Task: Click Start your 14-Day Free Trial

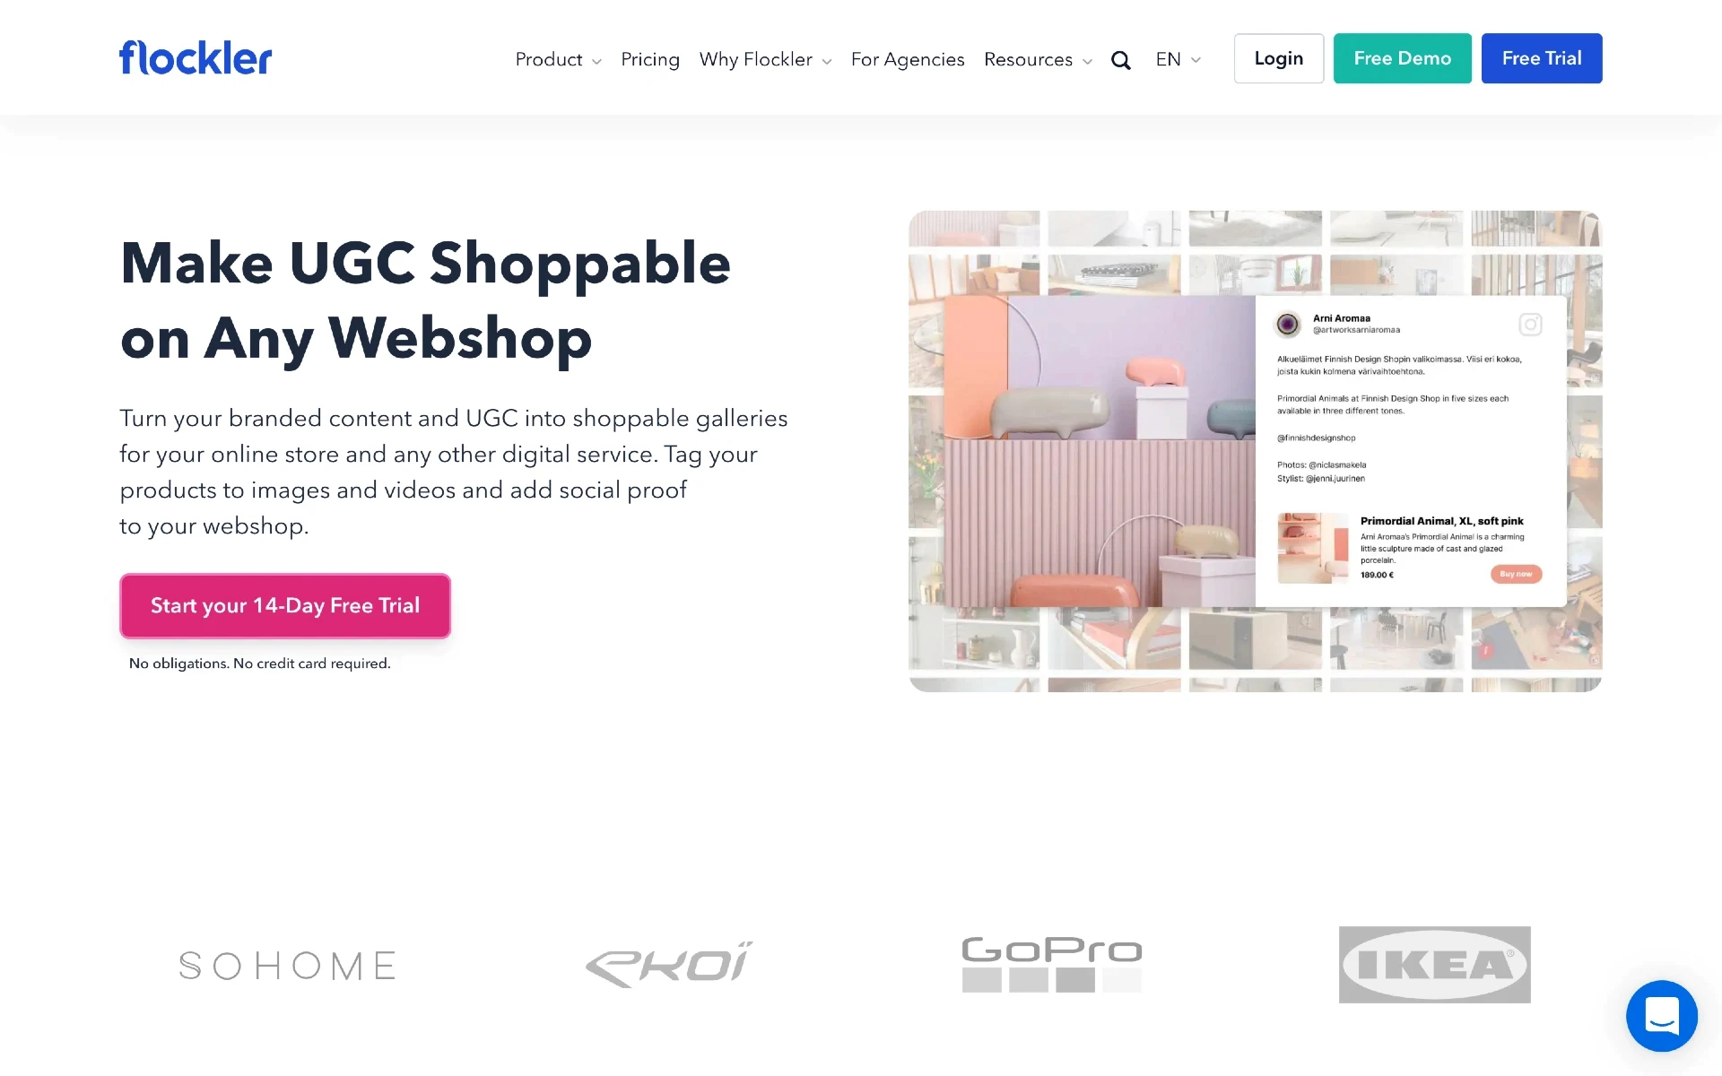Action: click(284, 606)
